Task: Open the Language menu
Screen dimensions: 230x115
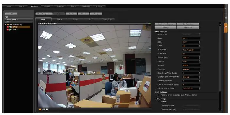Action: (x=86, y=6)
